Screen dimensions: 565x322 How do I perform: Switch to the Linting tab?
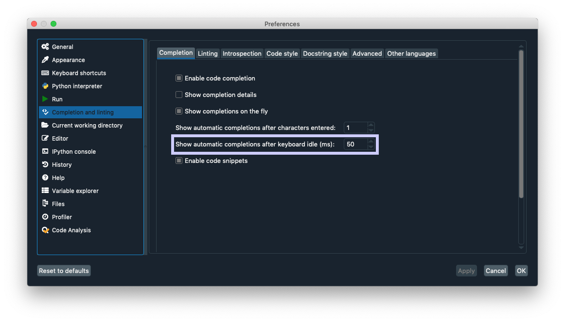pos(208,53)
